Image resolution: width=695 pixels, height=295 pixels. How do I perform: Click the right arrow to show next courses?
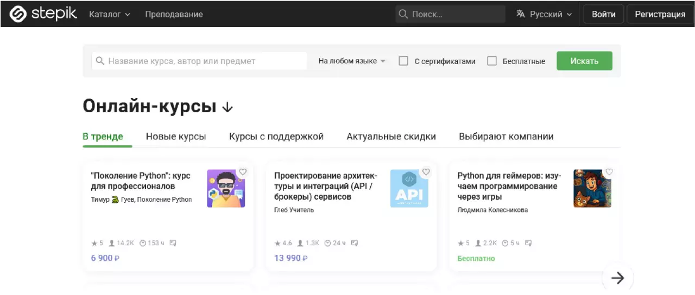(x=617, y=278)
